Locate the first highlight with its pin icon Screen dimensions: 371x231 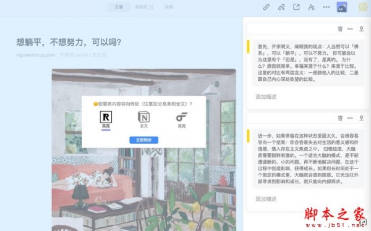(361, 29)
